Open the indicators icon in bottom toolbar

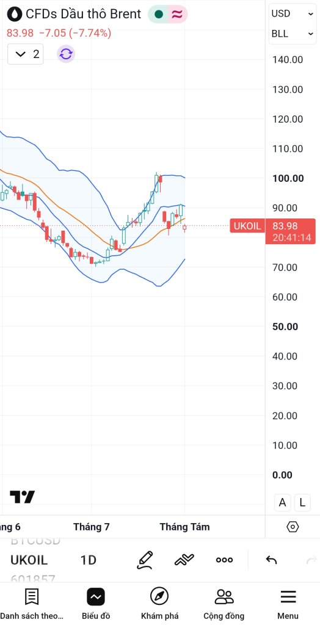(x=184, y=560)
